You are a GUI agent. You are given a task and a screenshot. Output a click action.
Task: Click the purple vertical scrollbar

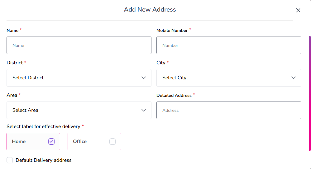point(310,93)
